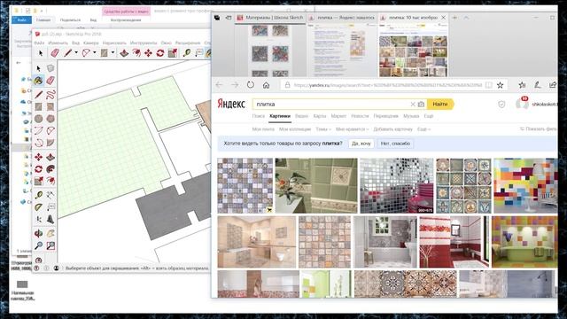Click the Яндекс logo
The height and width of the screenshot is (319, 567).
[x=231, y=105]
